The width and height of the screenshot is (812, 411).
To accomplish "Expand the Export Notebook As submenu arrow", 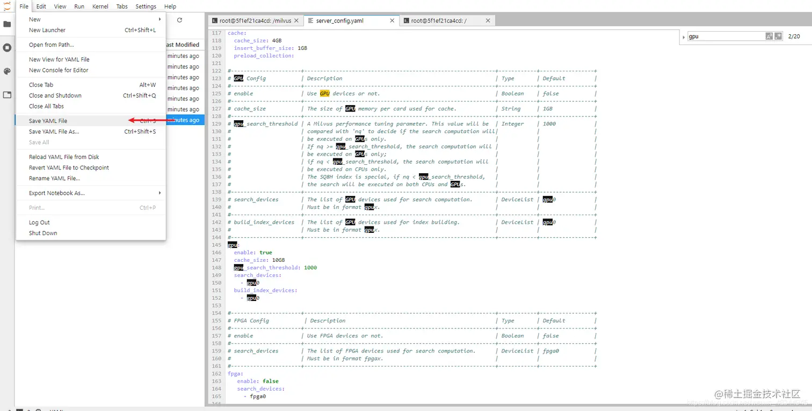I will (160, 193).
